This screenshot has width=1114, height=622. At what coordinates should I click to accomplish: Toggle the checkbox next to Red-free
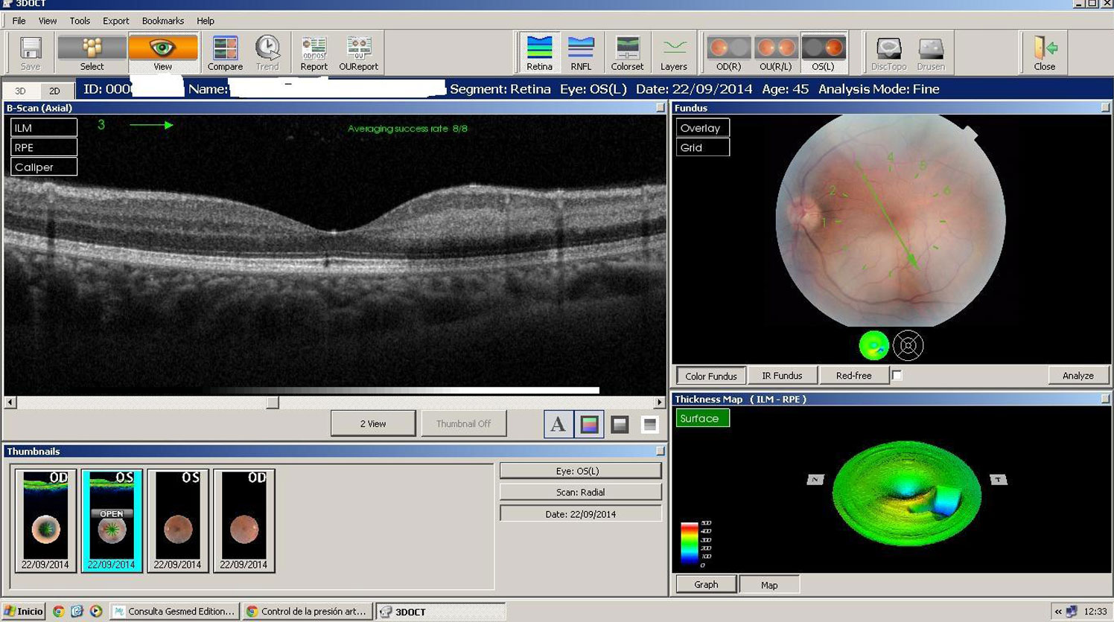pyautogui.click(x=897, y=376)
